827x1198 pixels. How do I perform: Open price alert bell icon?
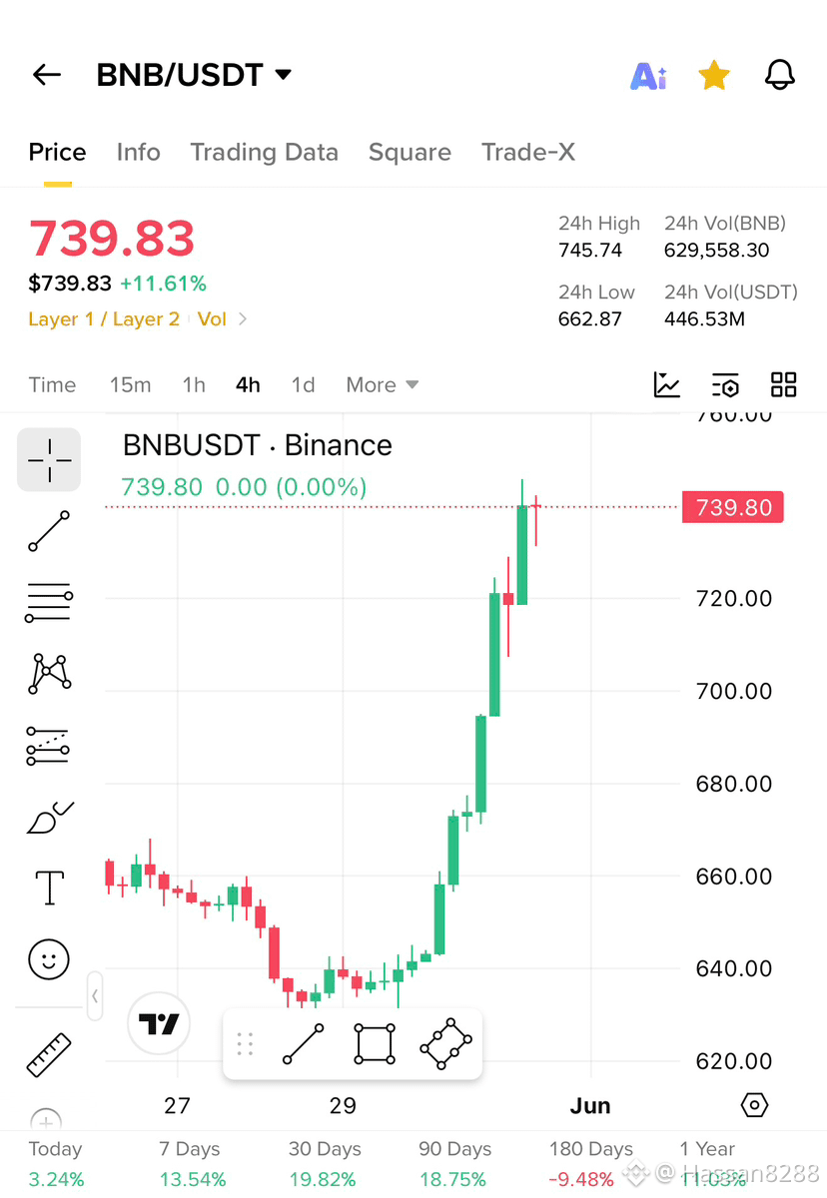[x=779, y=75]
